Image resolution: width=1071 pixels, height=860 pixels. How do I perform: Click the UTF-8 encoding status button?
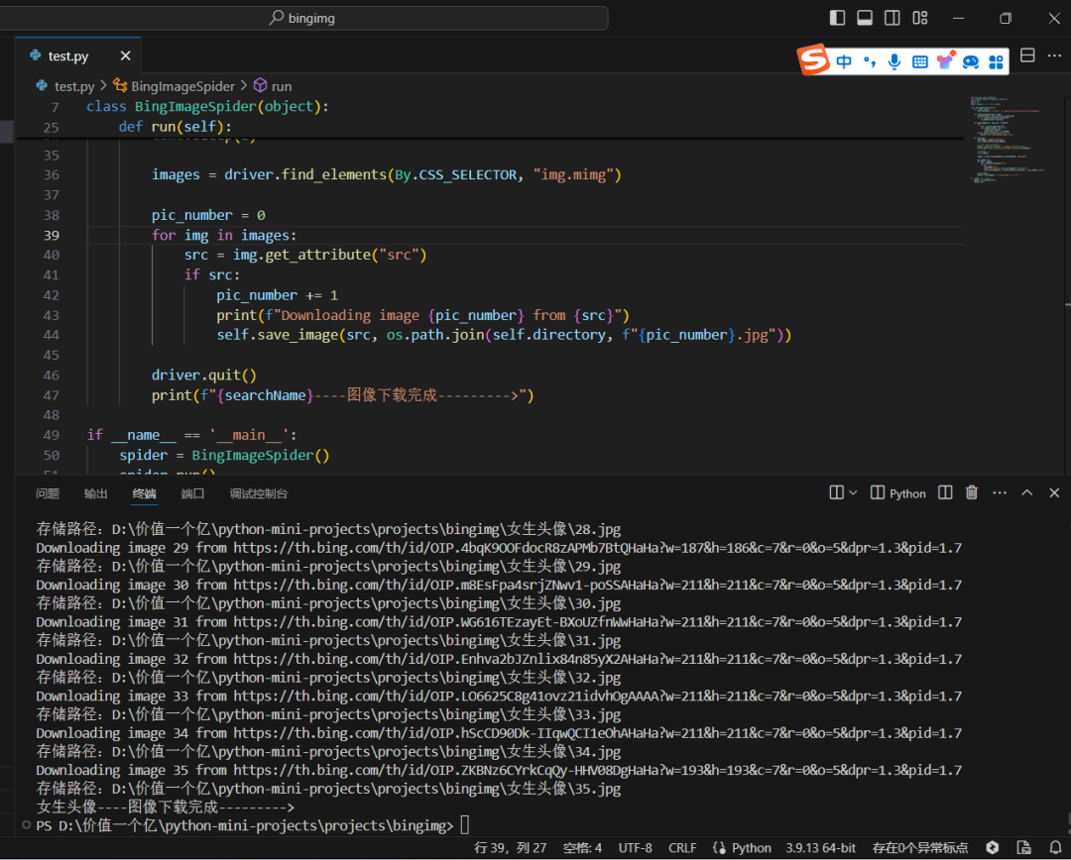click(636, 847)
